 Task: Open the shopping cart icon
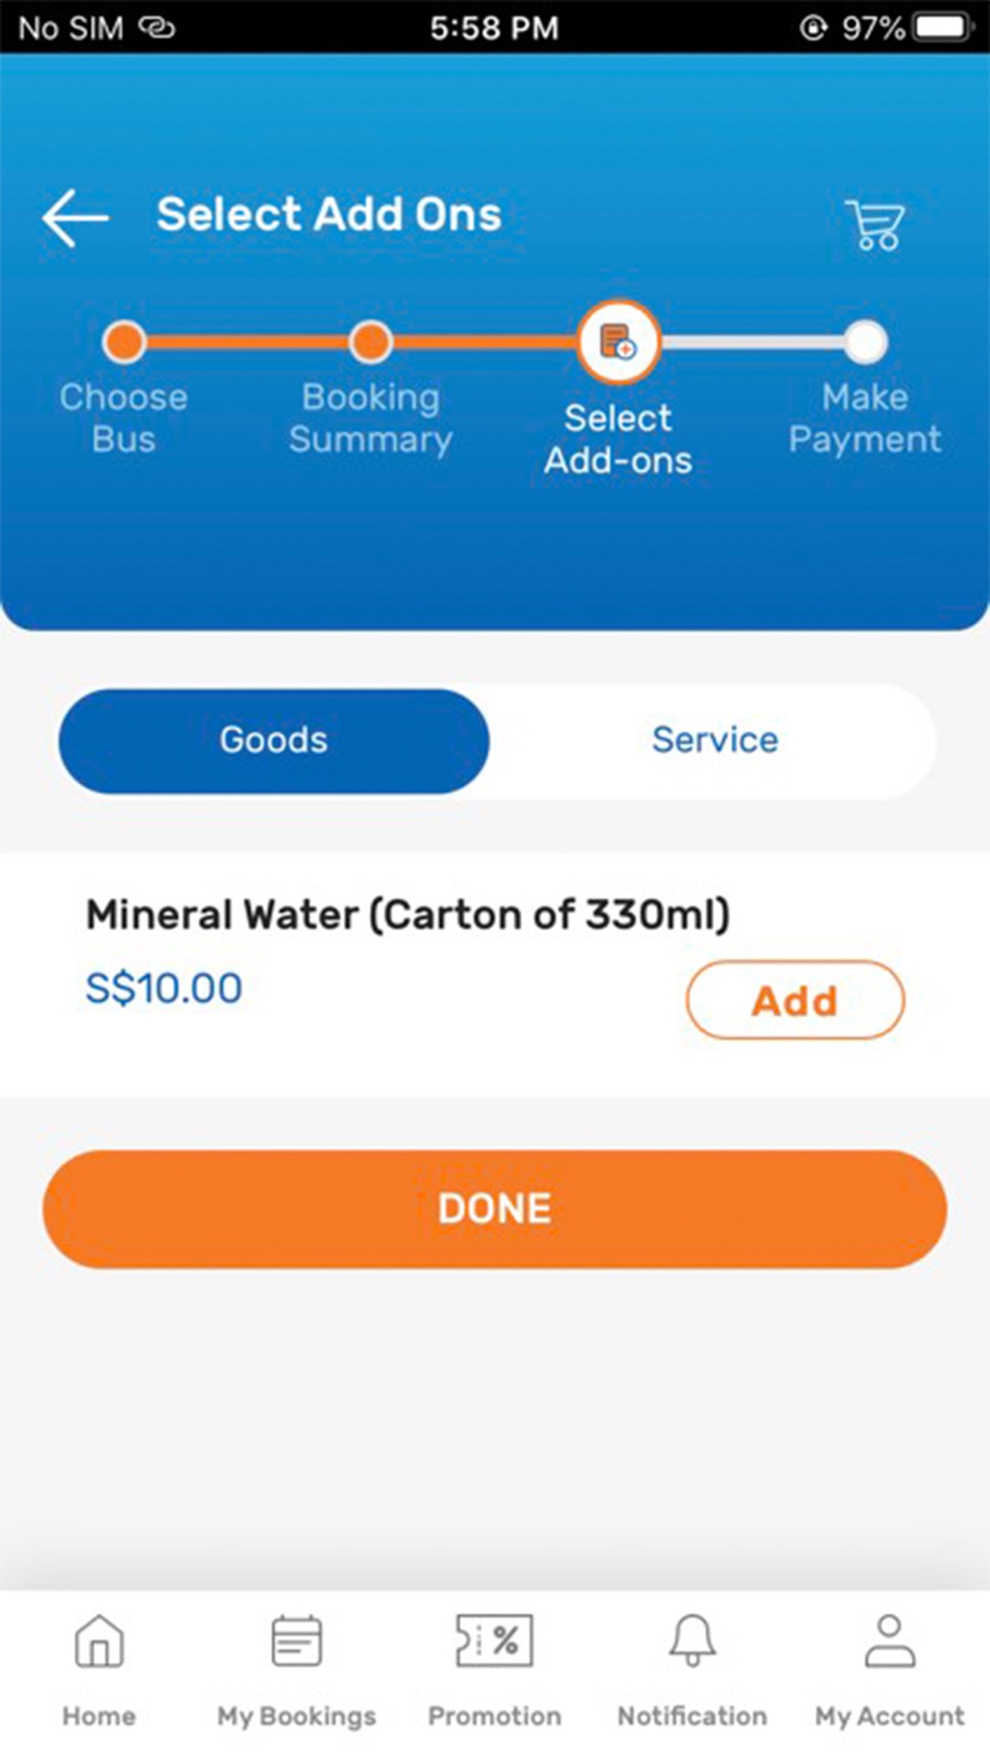coord(875,225)
